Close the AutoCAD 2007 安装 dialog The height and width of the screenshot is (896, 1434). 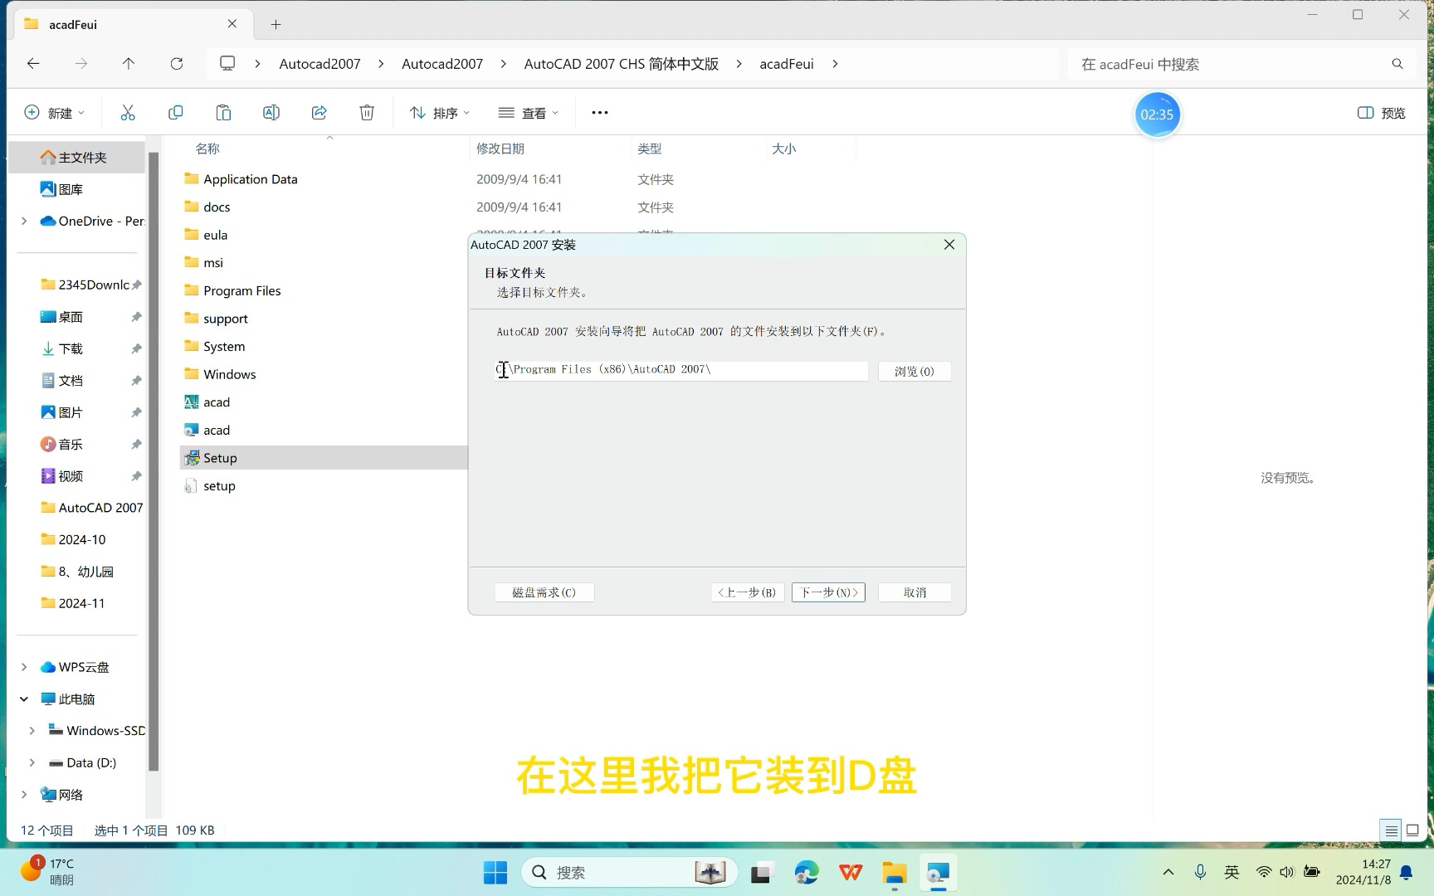tap(949, 245)
